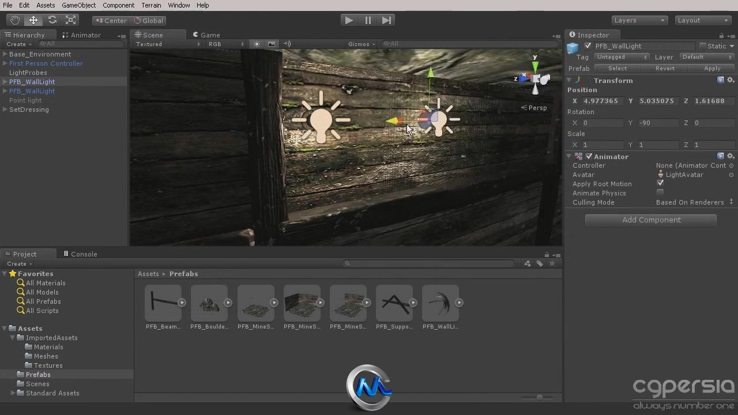Image resolution: width=738 pixels, height=415 pixels.
Task: Open Animator component gear settings
Action: pyautogui.click(x=731, y=156)
